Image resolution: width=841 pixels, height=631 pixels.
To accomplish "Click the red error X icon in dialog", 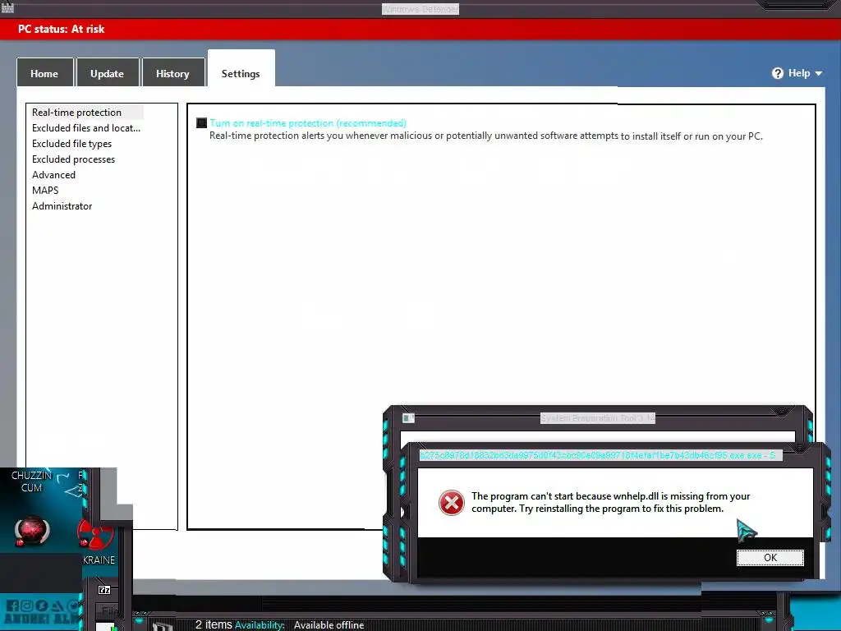I will click(452, 503).
